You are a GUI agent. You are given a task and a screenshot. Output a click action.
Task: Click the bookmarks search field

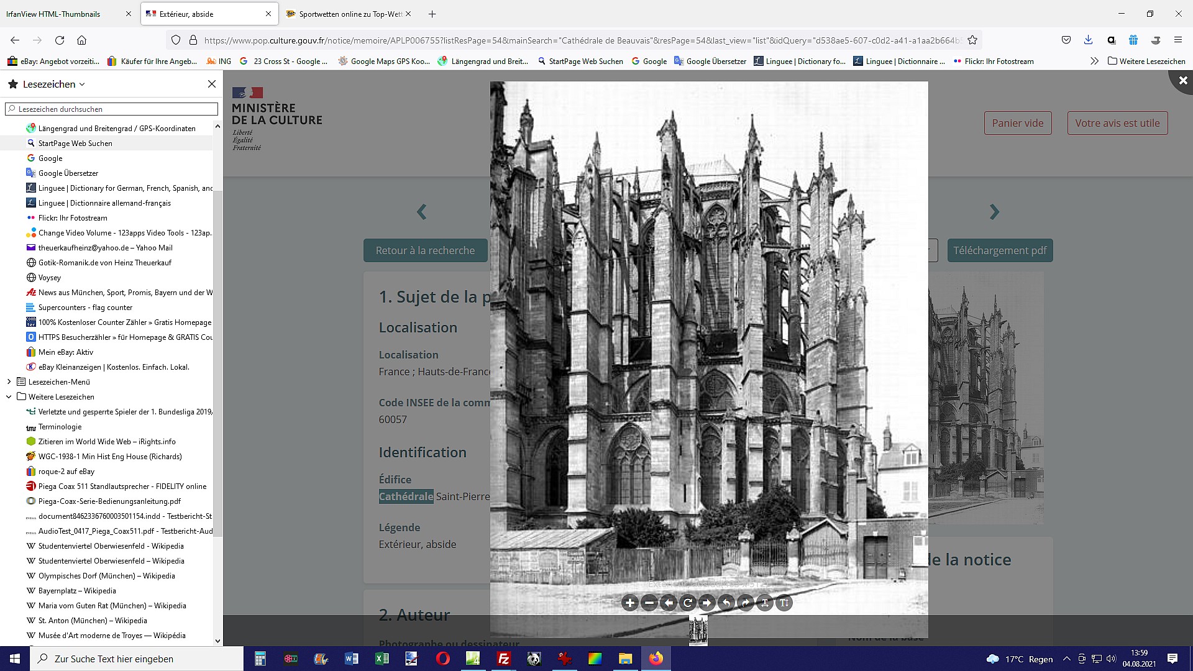point(112,109)
